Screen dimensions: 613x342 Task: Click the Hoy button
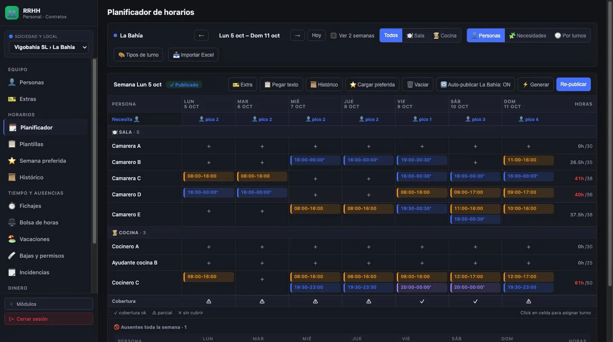coord(316,35)
